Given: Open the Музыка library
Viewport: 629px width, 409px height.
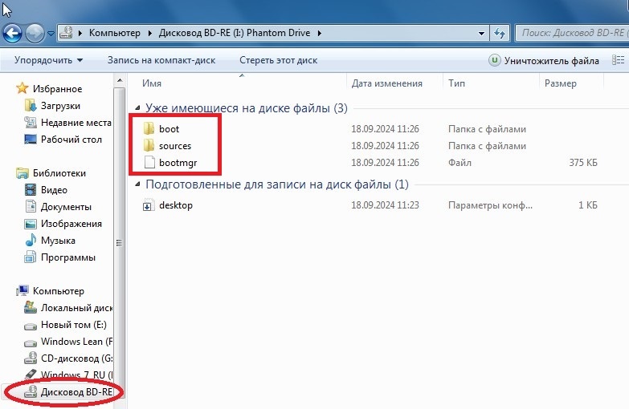Looking at the screenshot, I should [x=58, y=241].
